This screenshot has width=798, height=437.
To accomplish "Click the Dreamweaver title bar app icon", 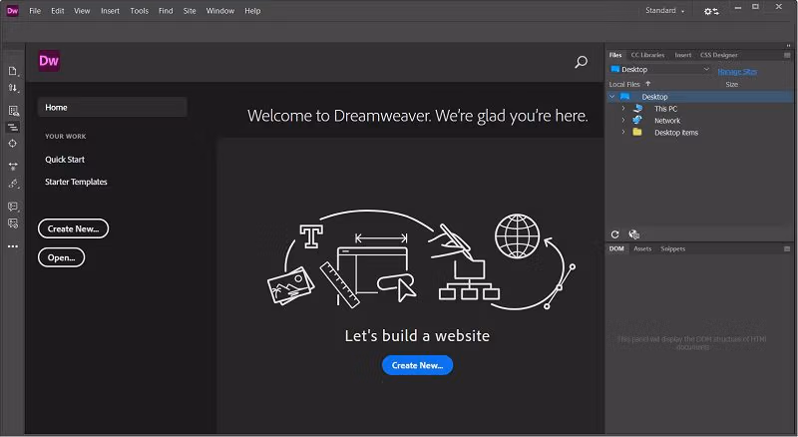I will tap(12, 10).
